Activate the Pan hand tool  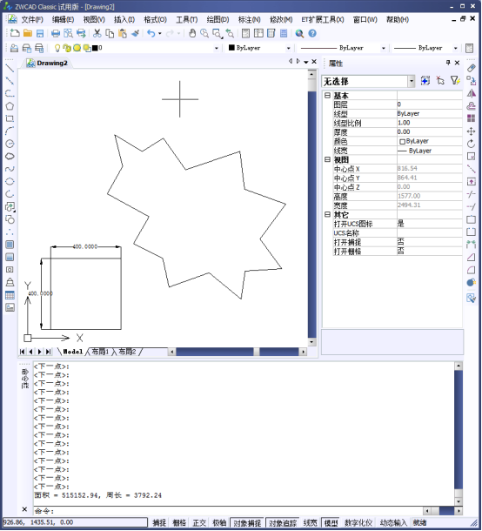pos(192,33)
